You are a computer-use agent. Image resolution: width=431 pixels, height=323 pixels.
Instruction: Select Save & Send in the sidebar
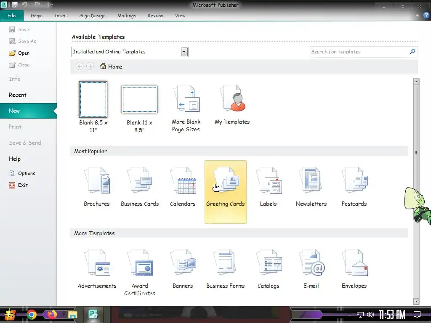pos(25,143)
